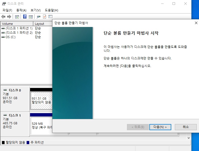Click the wizard heading 단순 볼륨 만들기 마법사 시작
Image resolution: width=199 pixels, height=151 pixels.
(x=131, y=33)
